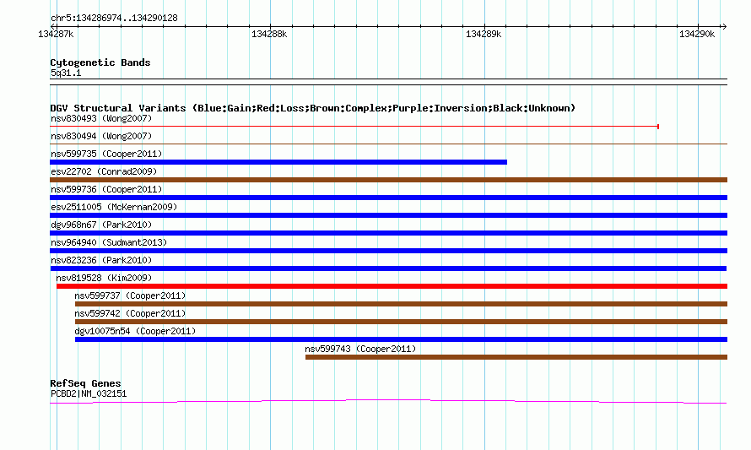Click the PCBD2|NM_032151 gene label
This screenshot has height=450, width=751.
coord(89,394)
